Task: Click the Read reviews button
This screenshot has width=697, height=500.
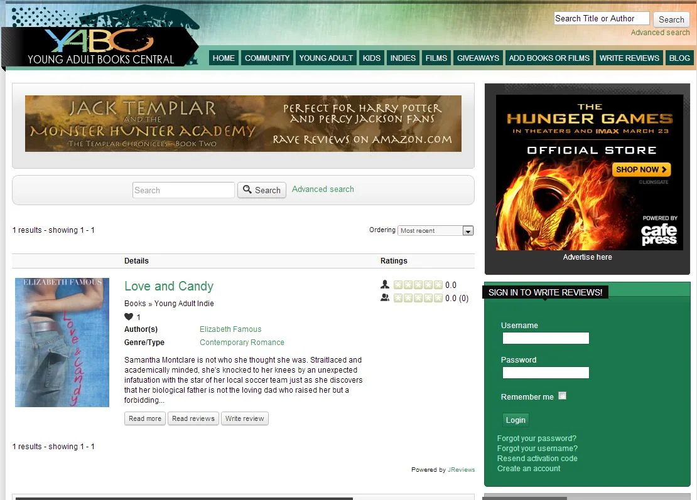Action: coord(193,418)
